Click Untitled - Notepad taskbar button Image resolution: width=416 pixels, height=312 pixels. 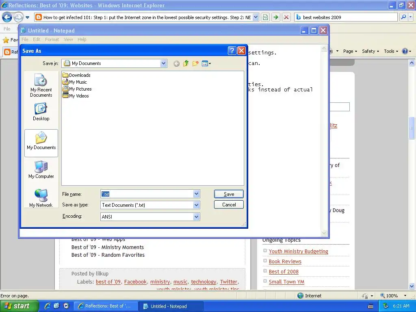[171, 306]
